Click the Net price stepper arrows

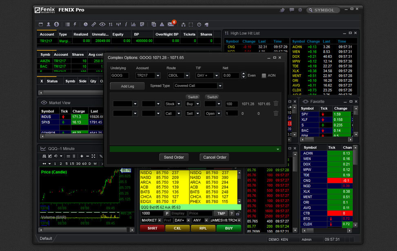(x=243, y=76)
